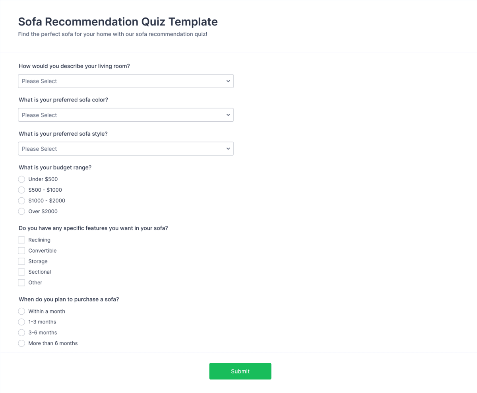This screenshot has height=393, width=477.
Task: Check the Reclining feature checkbox
Action: 21,239
